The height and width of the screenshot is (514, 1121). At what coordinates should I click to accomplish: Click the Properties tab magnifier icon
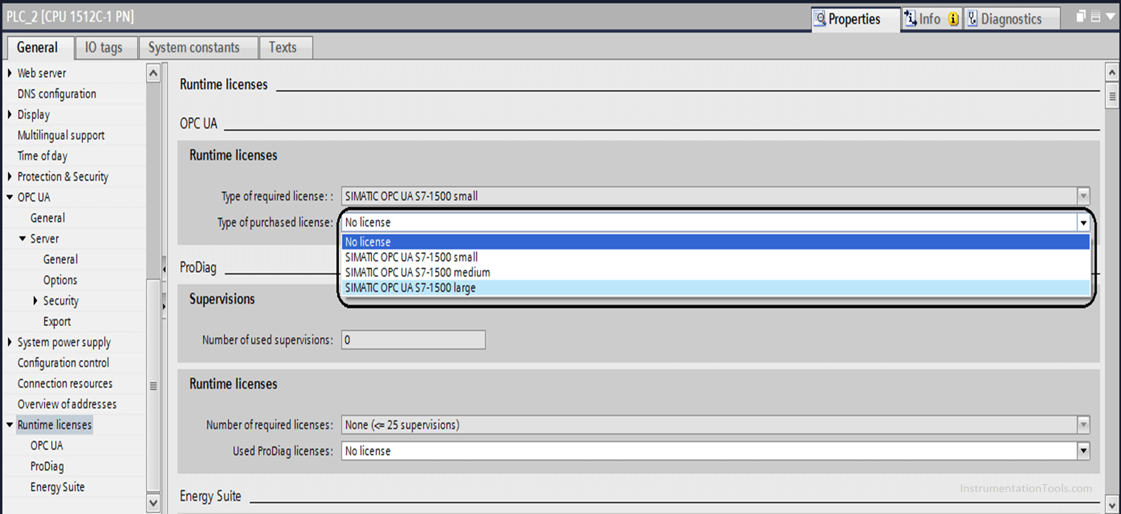[820, 19]
